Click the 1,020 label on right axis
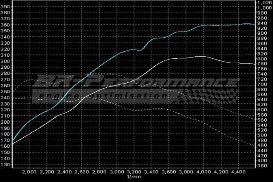Screen dimensions: 273x182 point(263,2)
